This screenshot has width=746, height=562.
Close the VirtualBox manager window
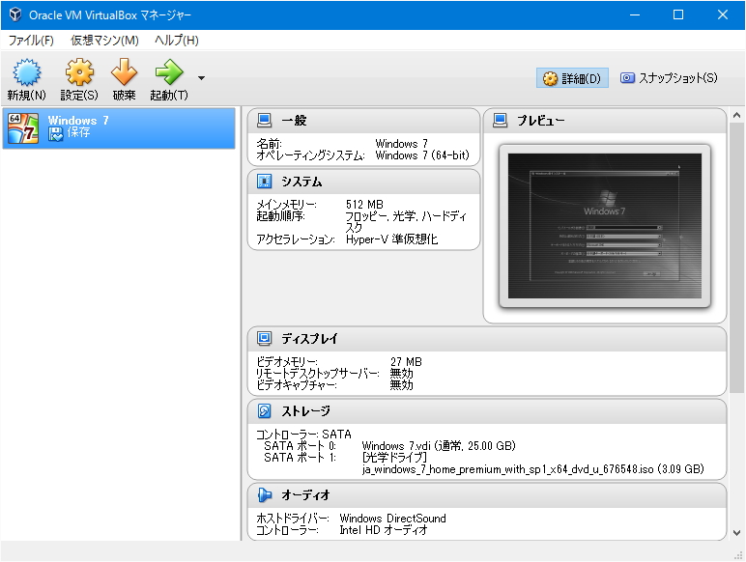(723, 14)
